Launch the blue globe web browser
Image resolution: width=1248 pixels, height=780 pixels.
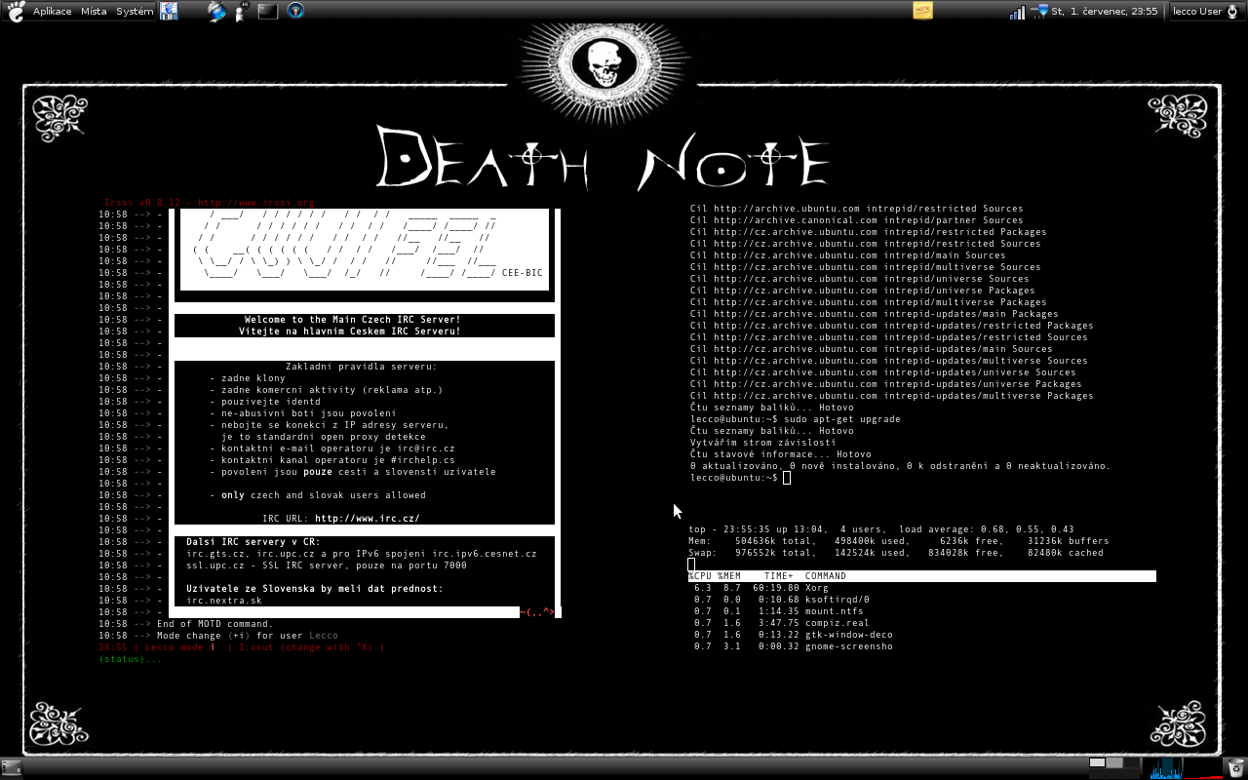(x=216, y=12)
